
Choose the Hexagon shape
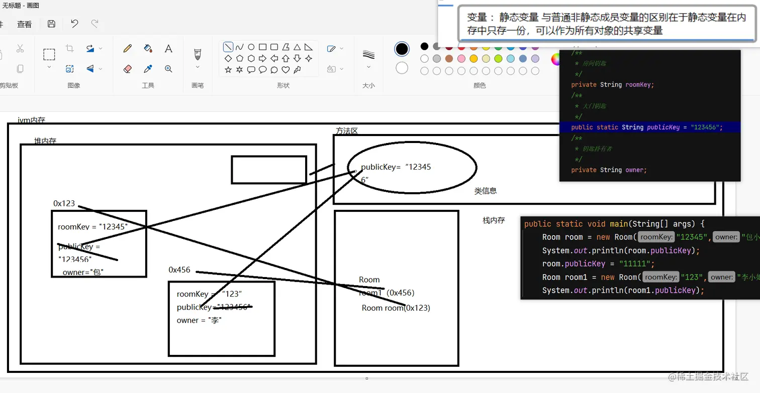251,59
